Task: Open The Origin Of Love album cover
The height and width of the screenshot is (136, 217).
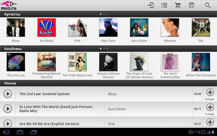Action: (x=139, y=62)
